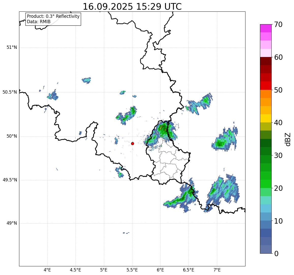Click the dBZ colorbar axis label
The height and width of the screenshot is (275, 294).
coord(288,139)
